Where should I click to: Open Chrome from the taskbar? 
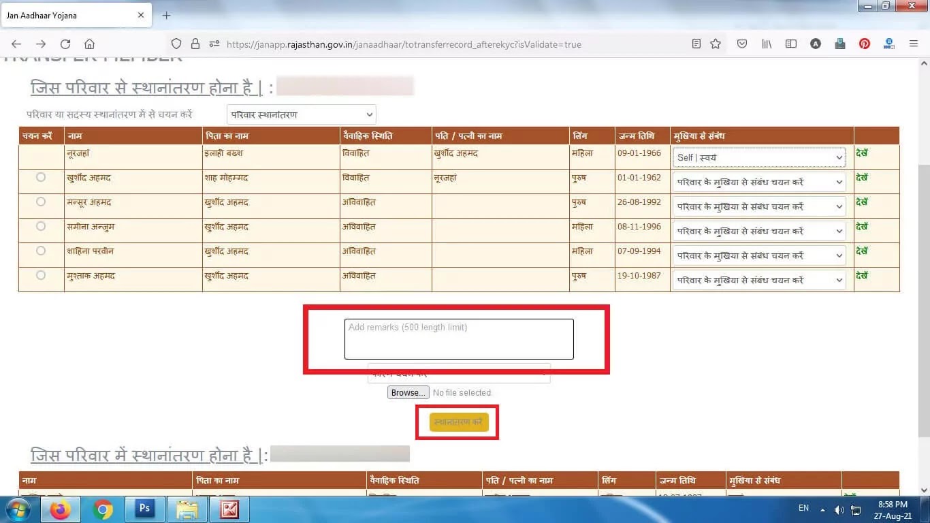tap(103, 509)
